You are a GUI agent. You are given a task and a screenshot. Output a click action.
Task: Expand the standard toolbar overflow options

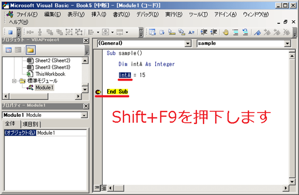(x=19, y=32)
